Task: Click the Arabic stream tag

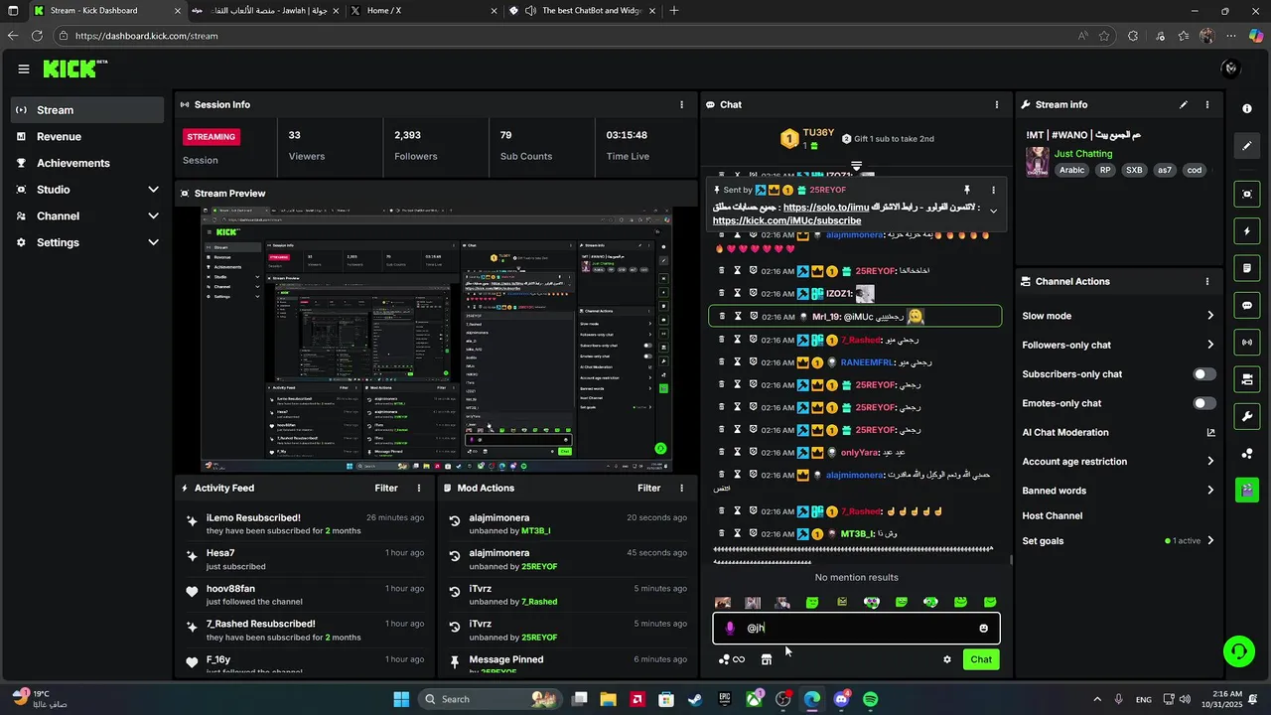Action: (x=1072, y=170)
